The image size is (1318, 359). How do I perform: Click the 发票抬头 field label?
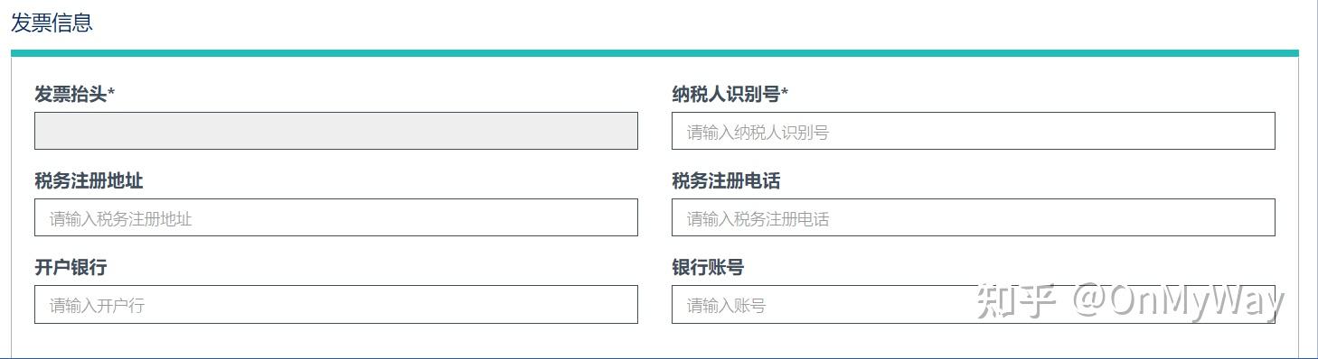[71, 94]
